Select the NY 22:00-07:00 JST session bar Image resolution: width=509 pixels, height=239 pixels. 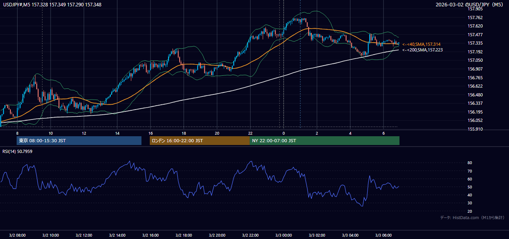pos(325,141)
